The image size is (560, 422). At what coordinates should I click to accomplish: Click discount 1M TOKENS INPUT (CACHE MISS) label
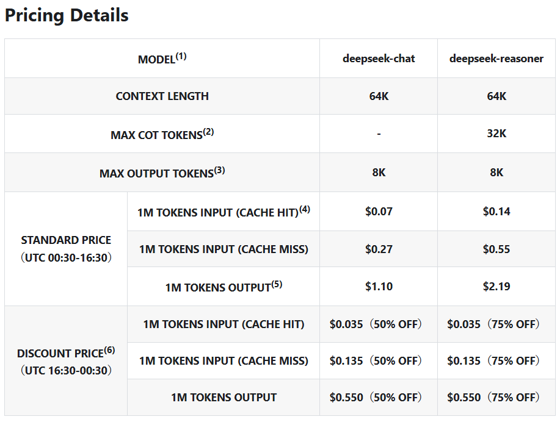[224, 360]
